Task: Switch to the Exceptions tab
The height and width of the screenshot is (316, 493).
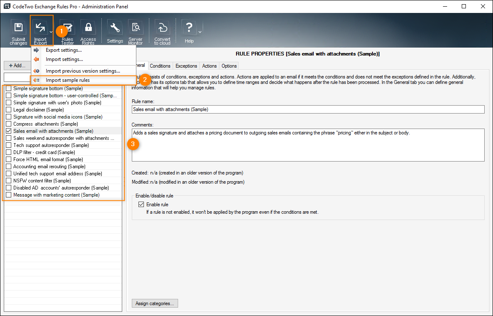Action: [186, 66]
